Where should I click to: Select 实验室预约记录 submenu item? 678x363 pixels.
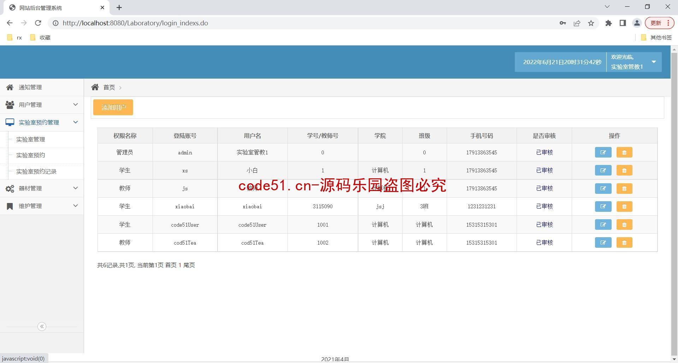(36, 171)
